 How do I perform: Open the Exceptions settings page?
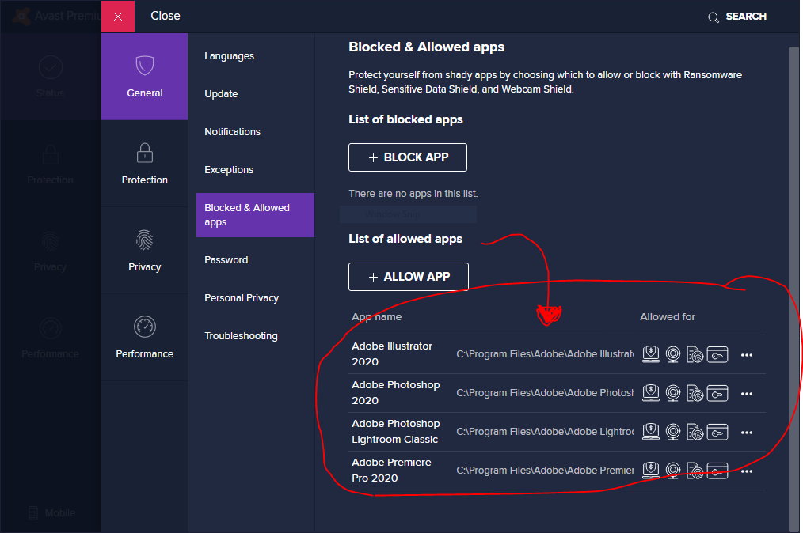point(229,169)
